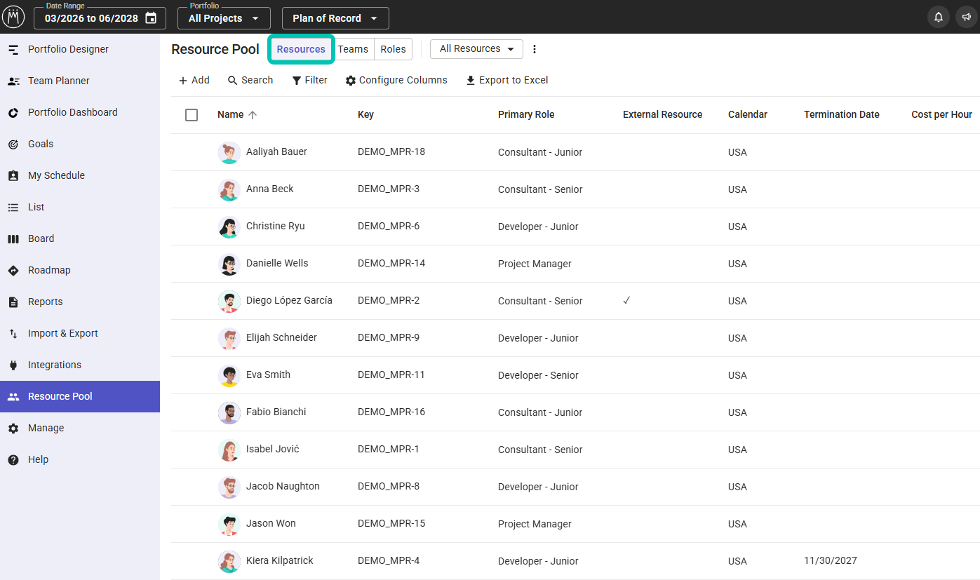980x580 pixels.
Task: Open Team Planner in sidebar
Action: 80,81
